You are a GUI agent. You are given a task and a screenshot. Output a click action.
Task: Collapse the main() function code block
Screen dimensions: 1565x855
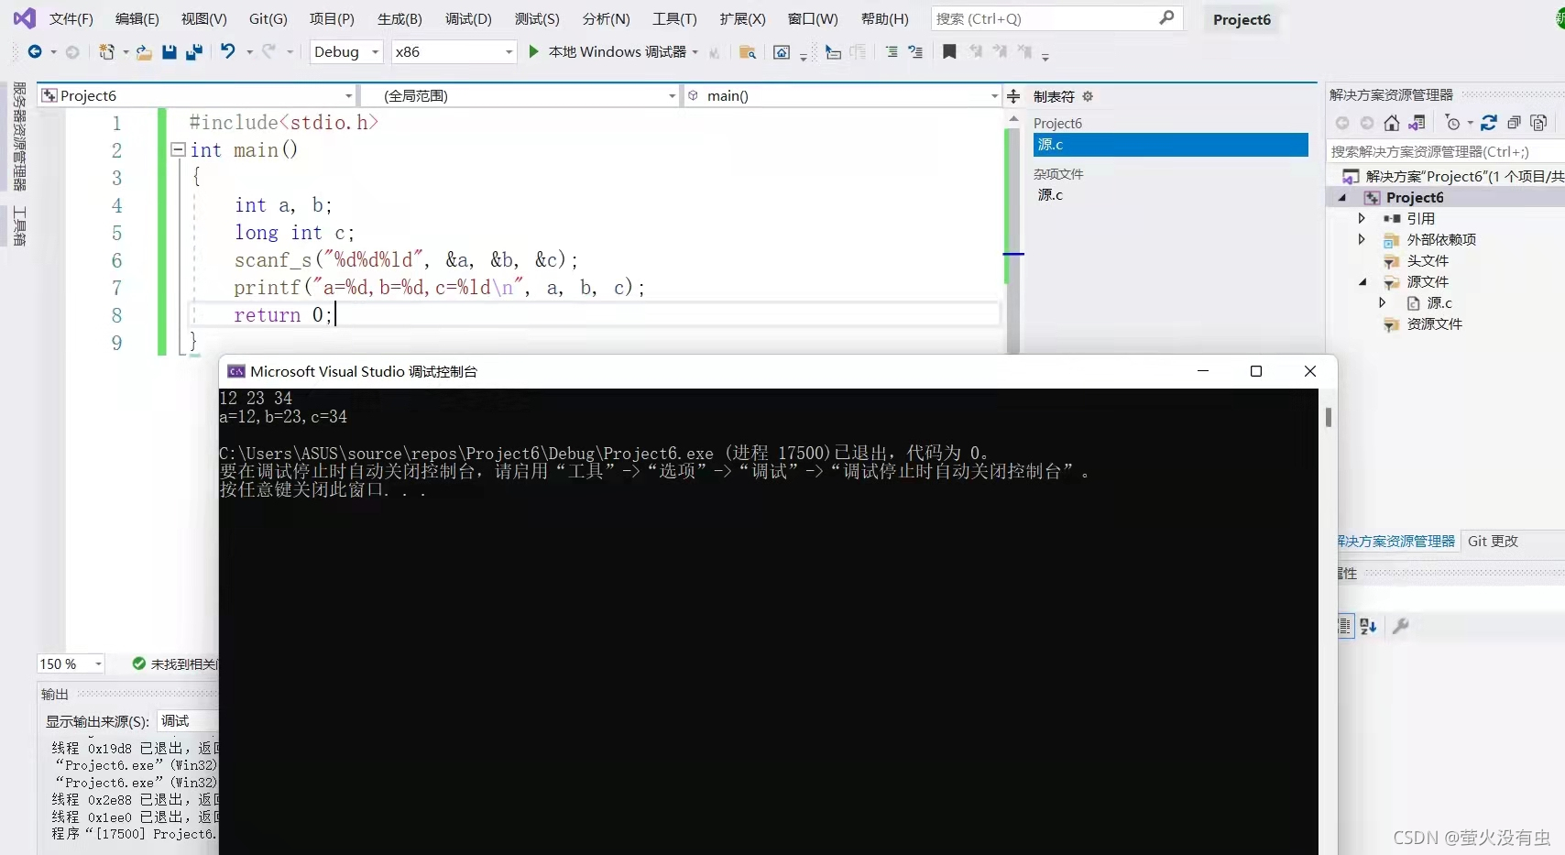coord(179,149)
